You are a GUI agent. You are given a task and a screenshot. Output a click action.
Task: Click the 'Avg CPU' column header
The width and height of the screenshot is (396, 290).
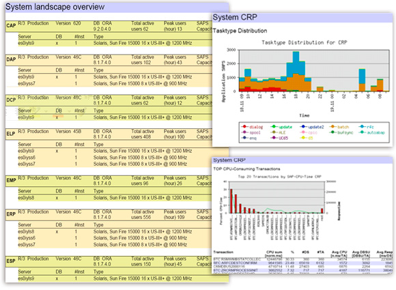[x=339, y=254]
